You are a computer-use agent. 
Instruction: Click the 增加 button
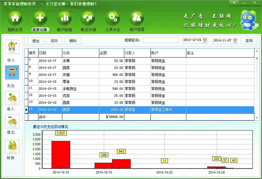click(36, 41)
